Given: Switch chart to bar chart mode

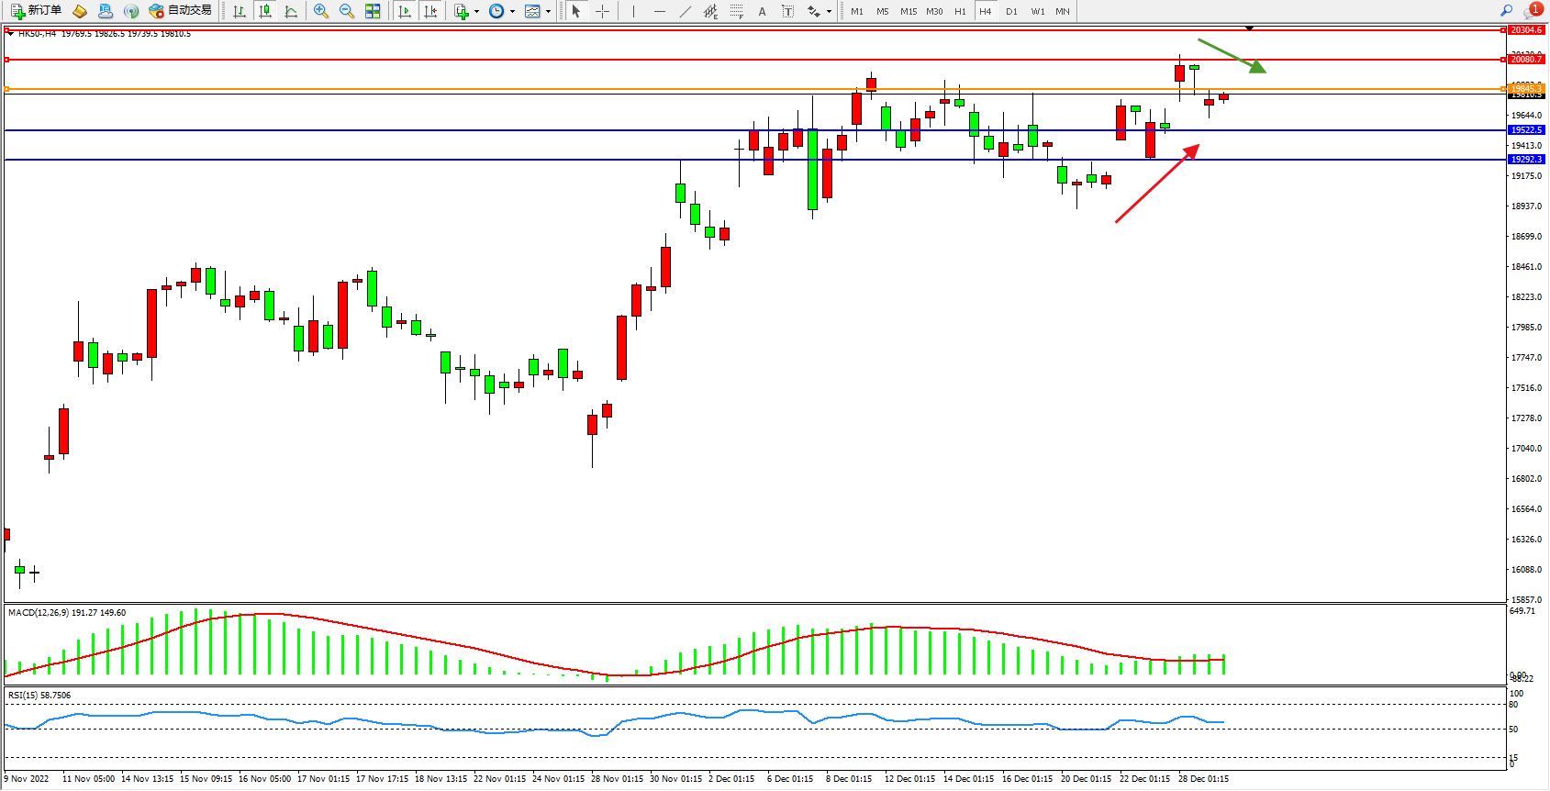Looking at the screenshot, I should 240,11.
